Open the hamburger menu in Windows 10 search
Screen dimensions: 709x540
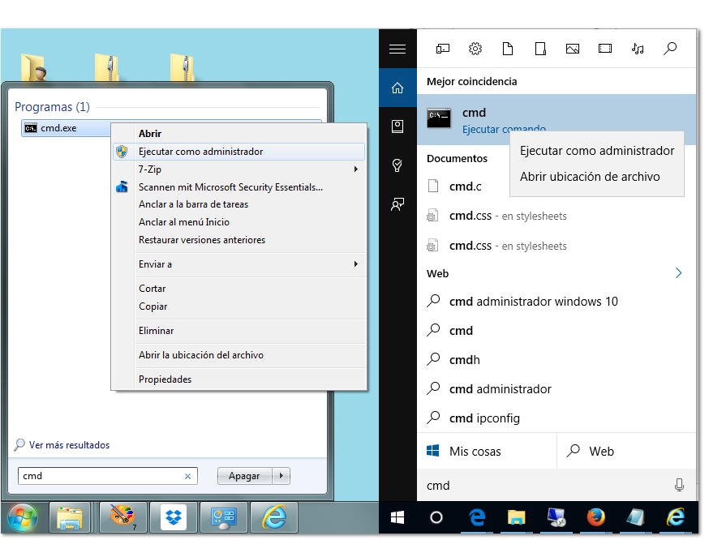(397, 49)
